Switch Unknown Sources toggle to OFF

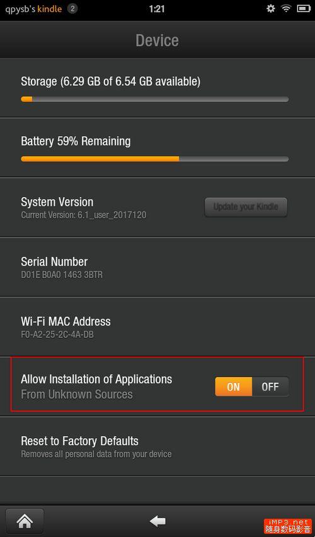270,387
